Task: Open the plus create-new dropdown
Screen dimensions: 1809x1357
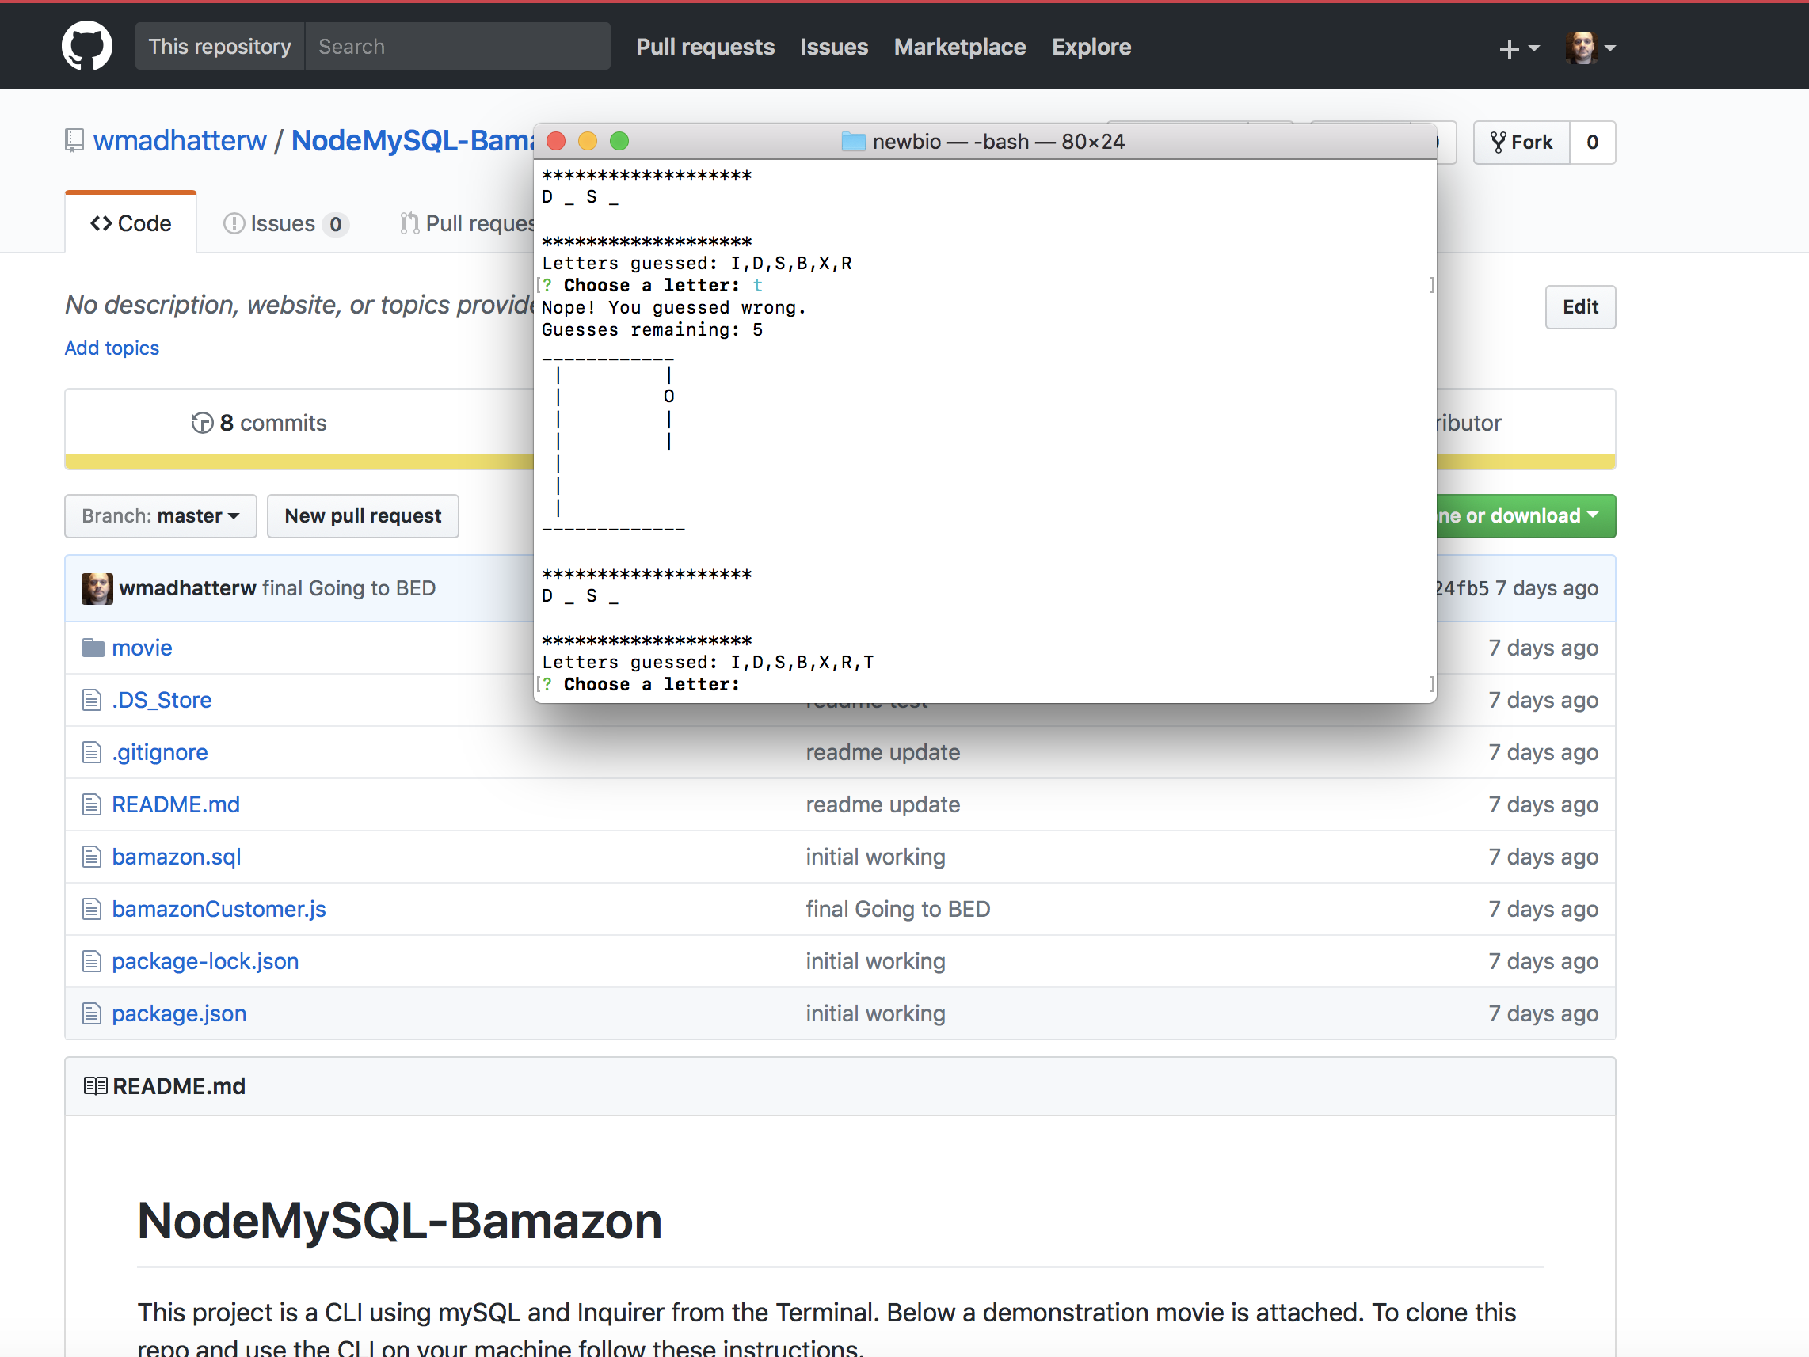Action: click(x=1518, y=49)
